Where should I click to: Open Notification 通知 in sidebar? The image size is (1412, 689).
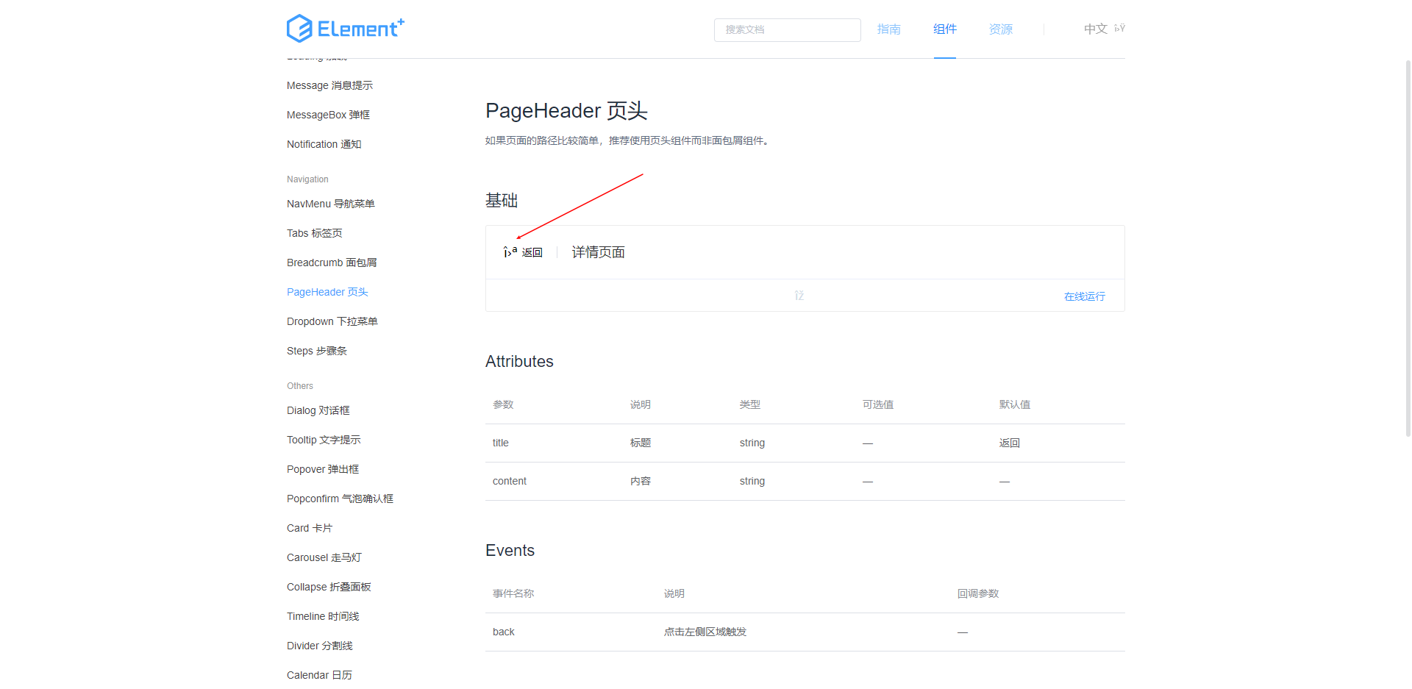(324, 144)
